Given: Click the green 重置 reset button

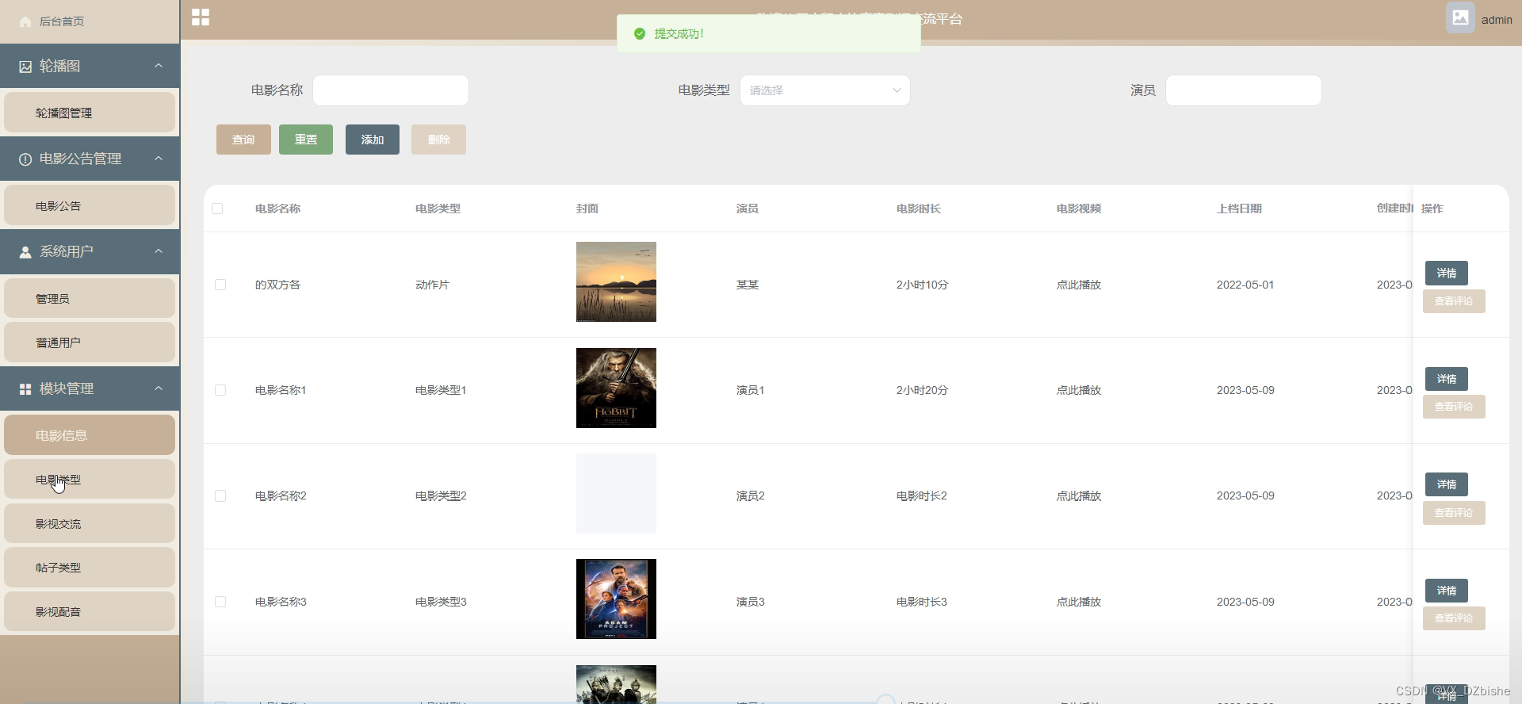Looking at the screenshot, I should [x=306, y=140].
